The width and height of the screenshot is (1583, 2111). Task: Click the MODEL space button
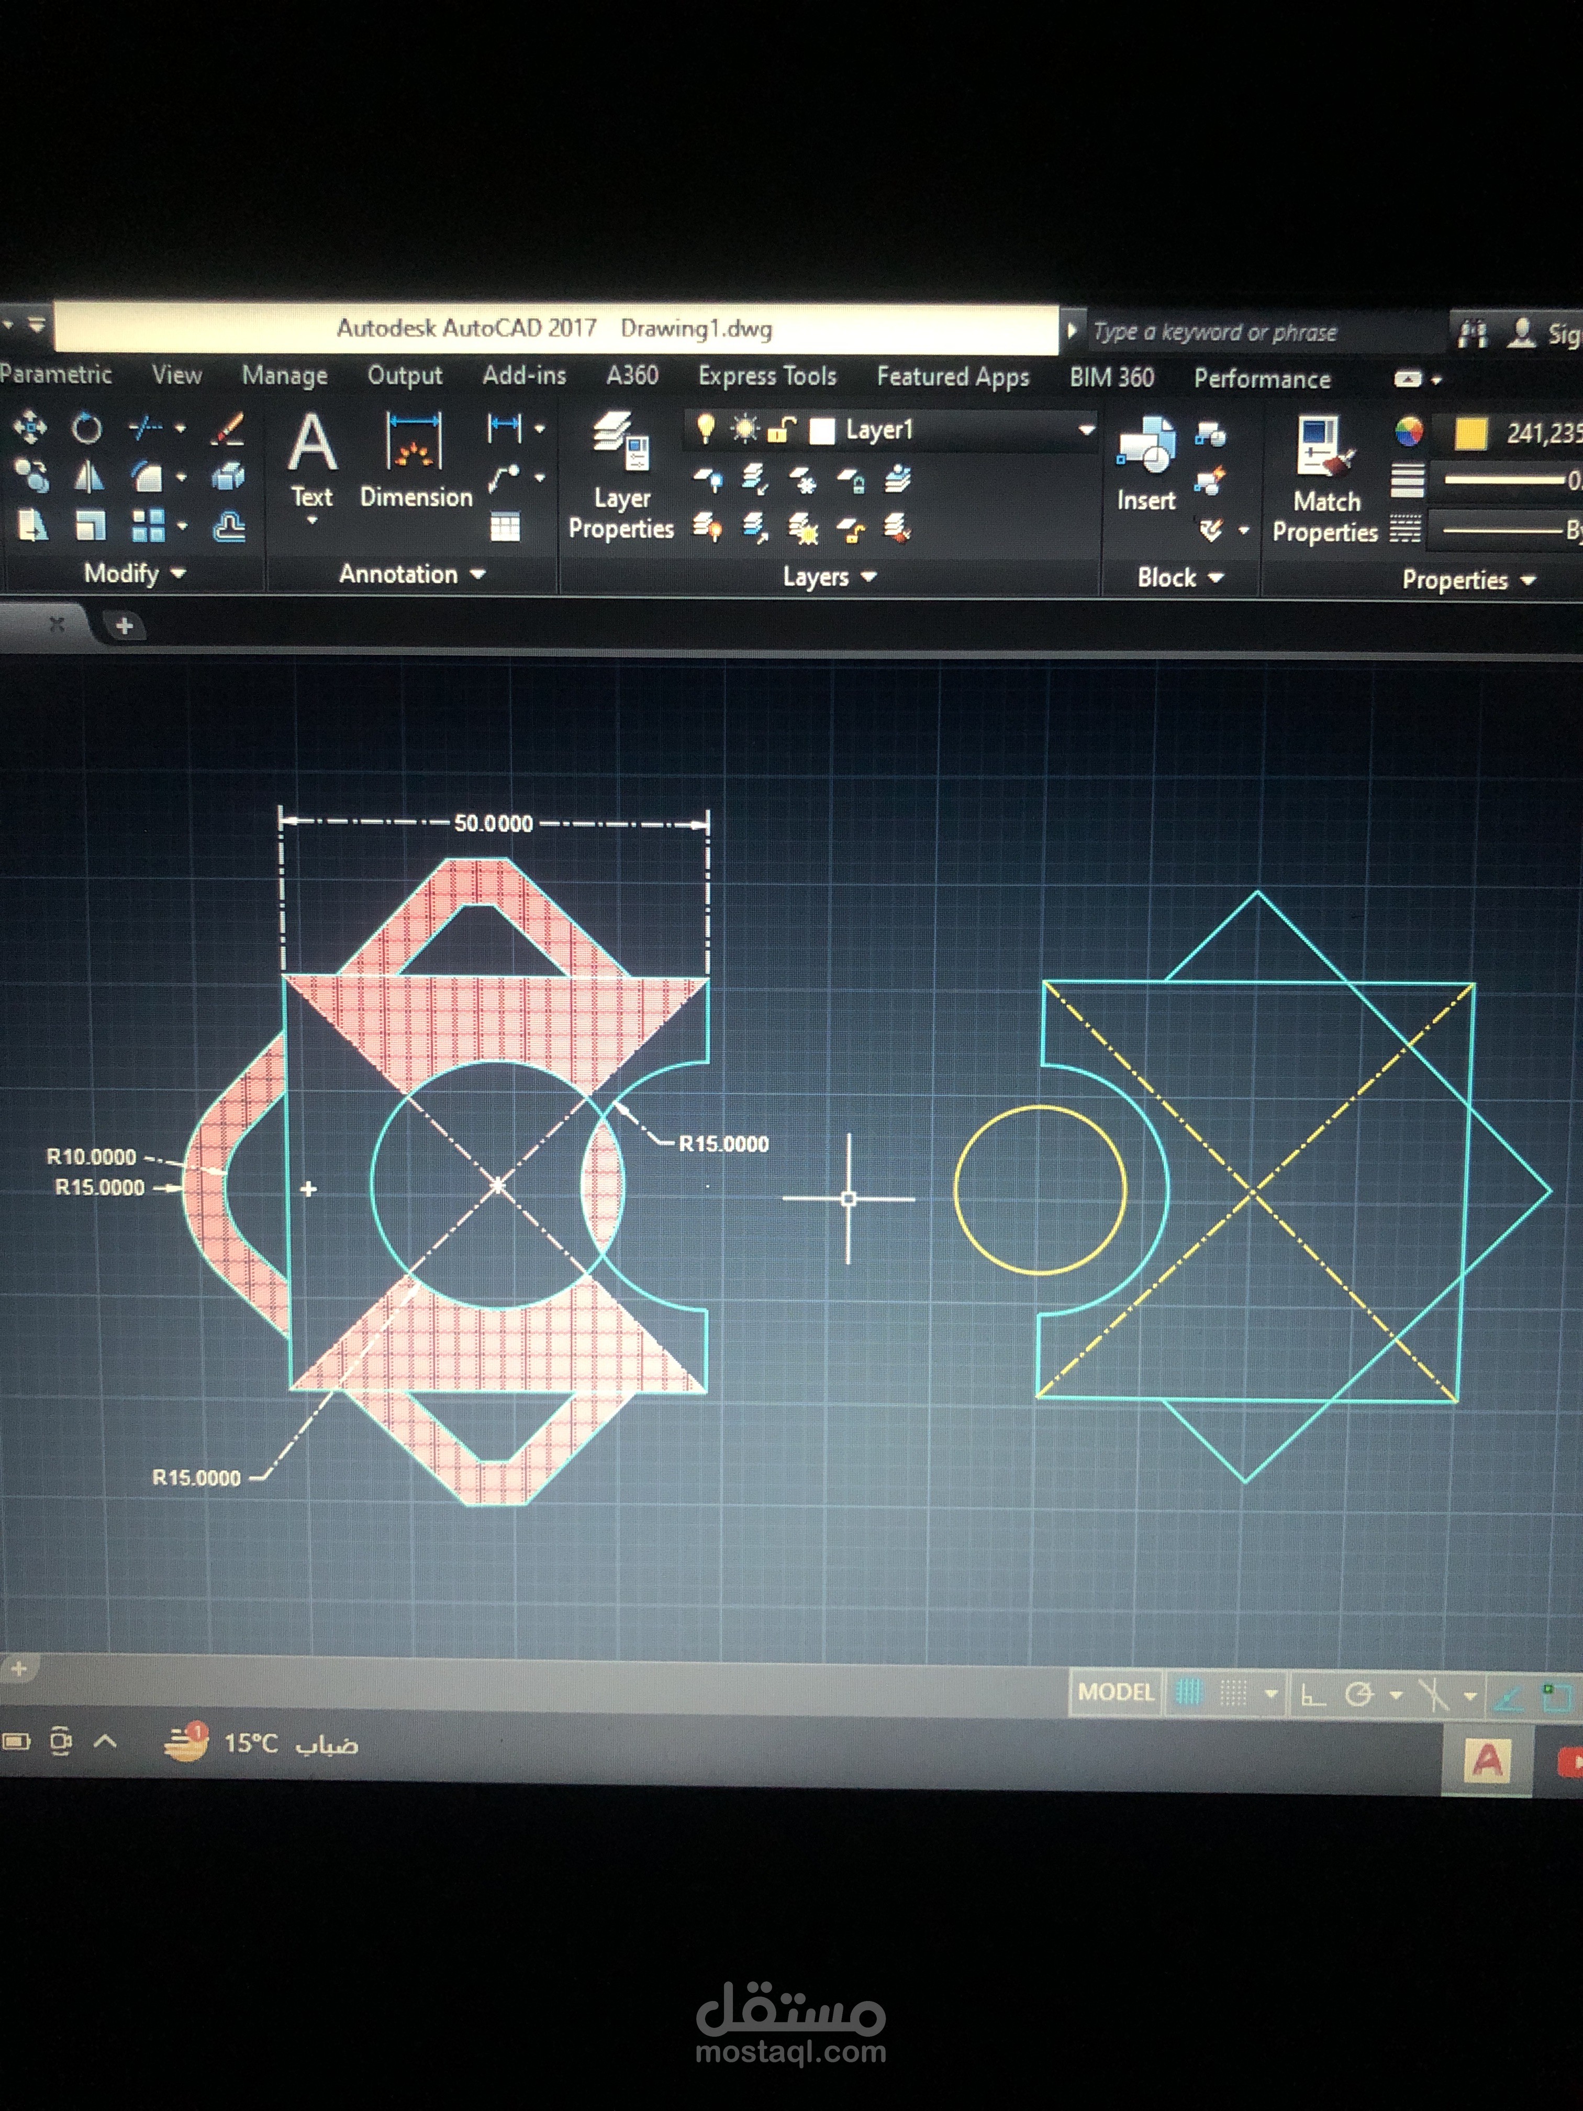click(1116, 1692)
